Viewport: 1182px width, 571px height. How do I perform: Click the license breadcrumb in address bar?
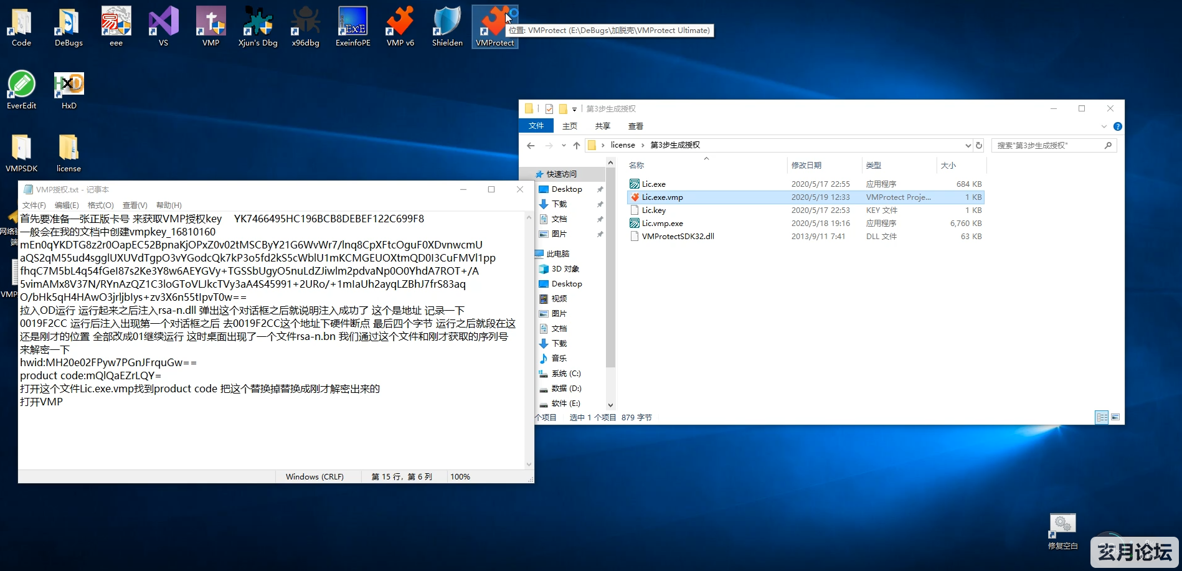[x=623, y=145]
